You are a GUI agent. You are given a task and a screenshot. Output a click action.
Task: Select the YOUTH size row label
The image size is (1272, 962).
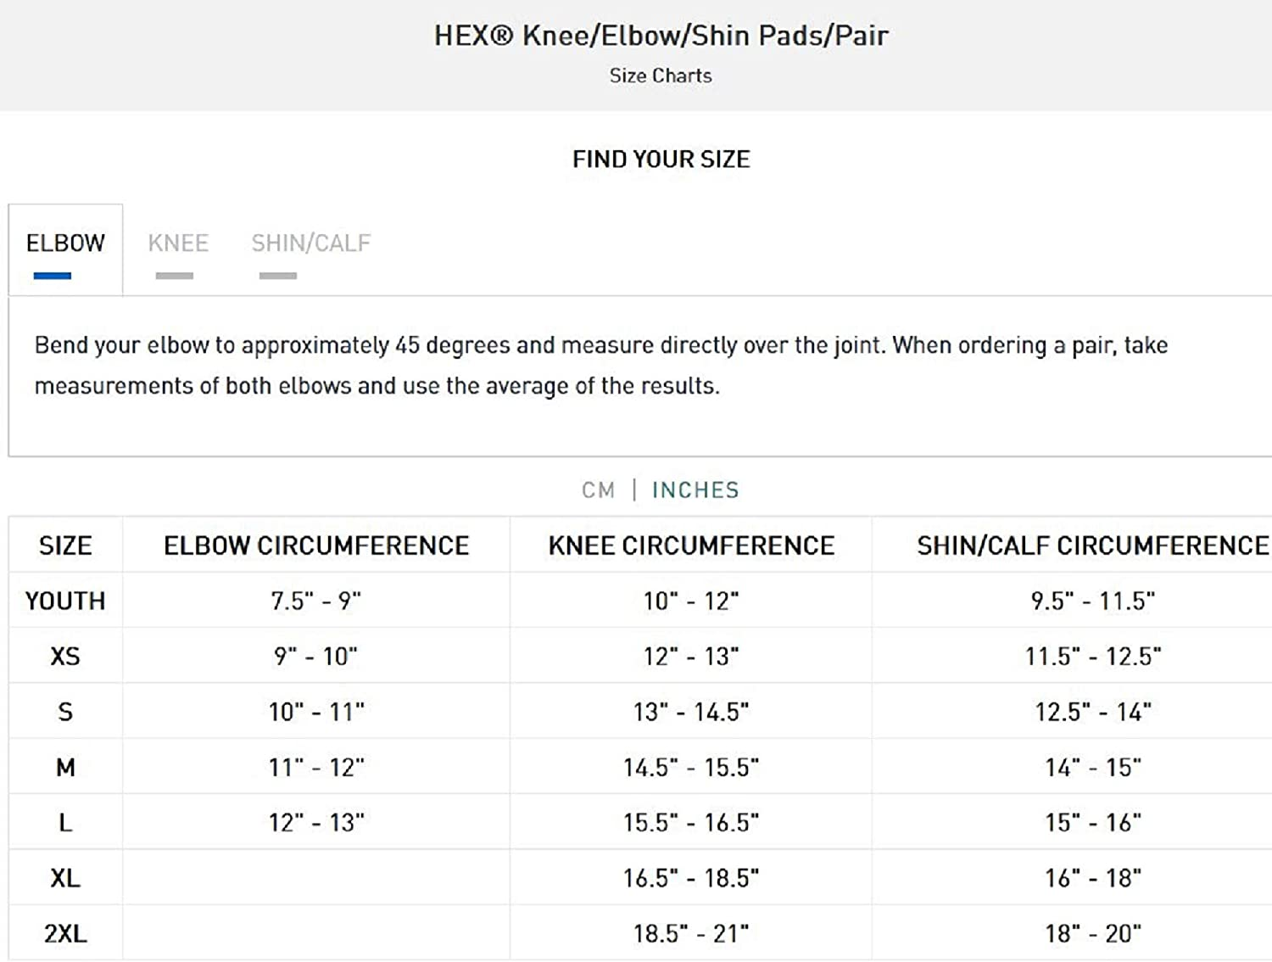point(65,601)
